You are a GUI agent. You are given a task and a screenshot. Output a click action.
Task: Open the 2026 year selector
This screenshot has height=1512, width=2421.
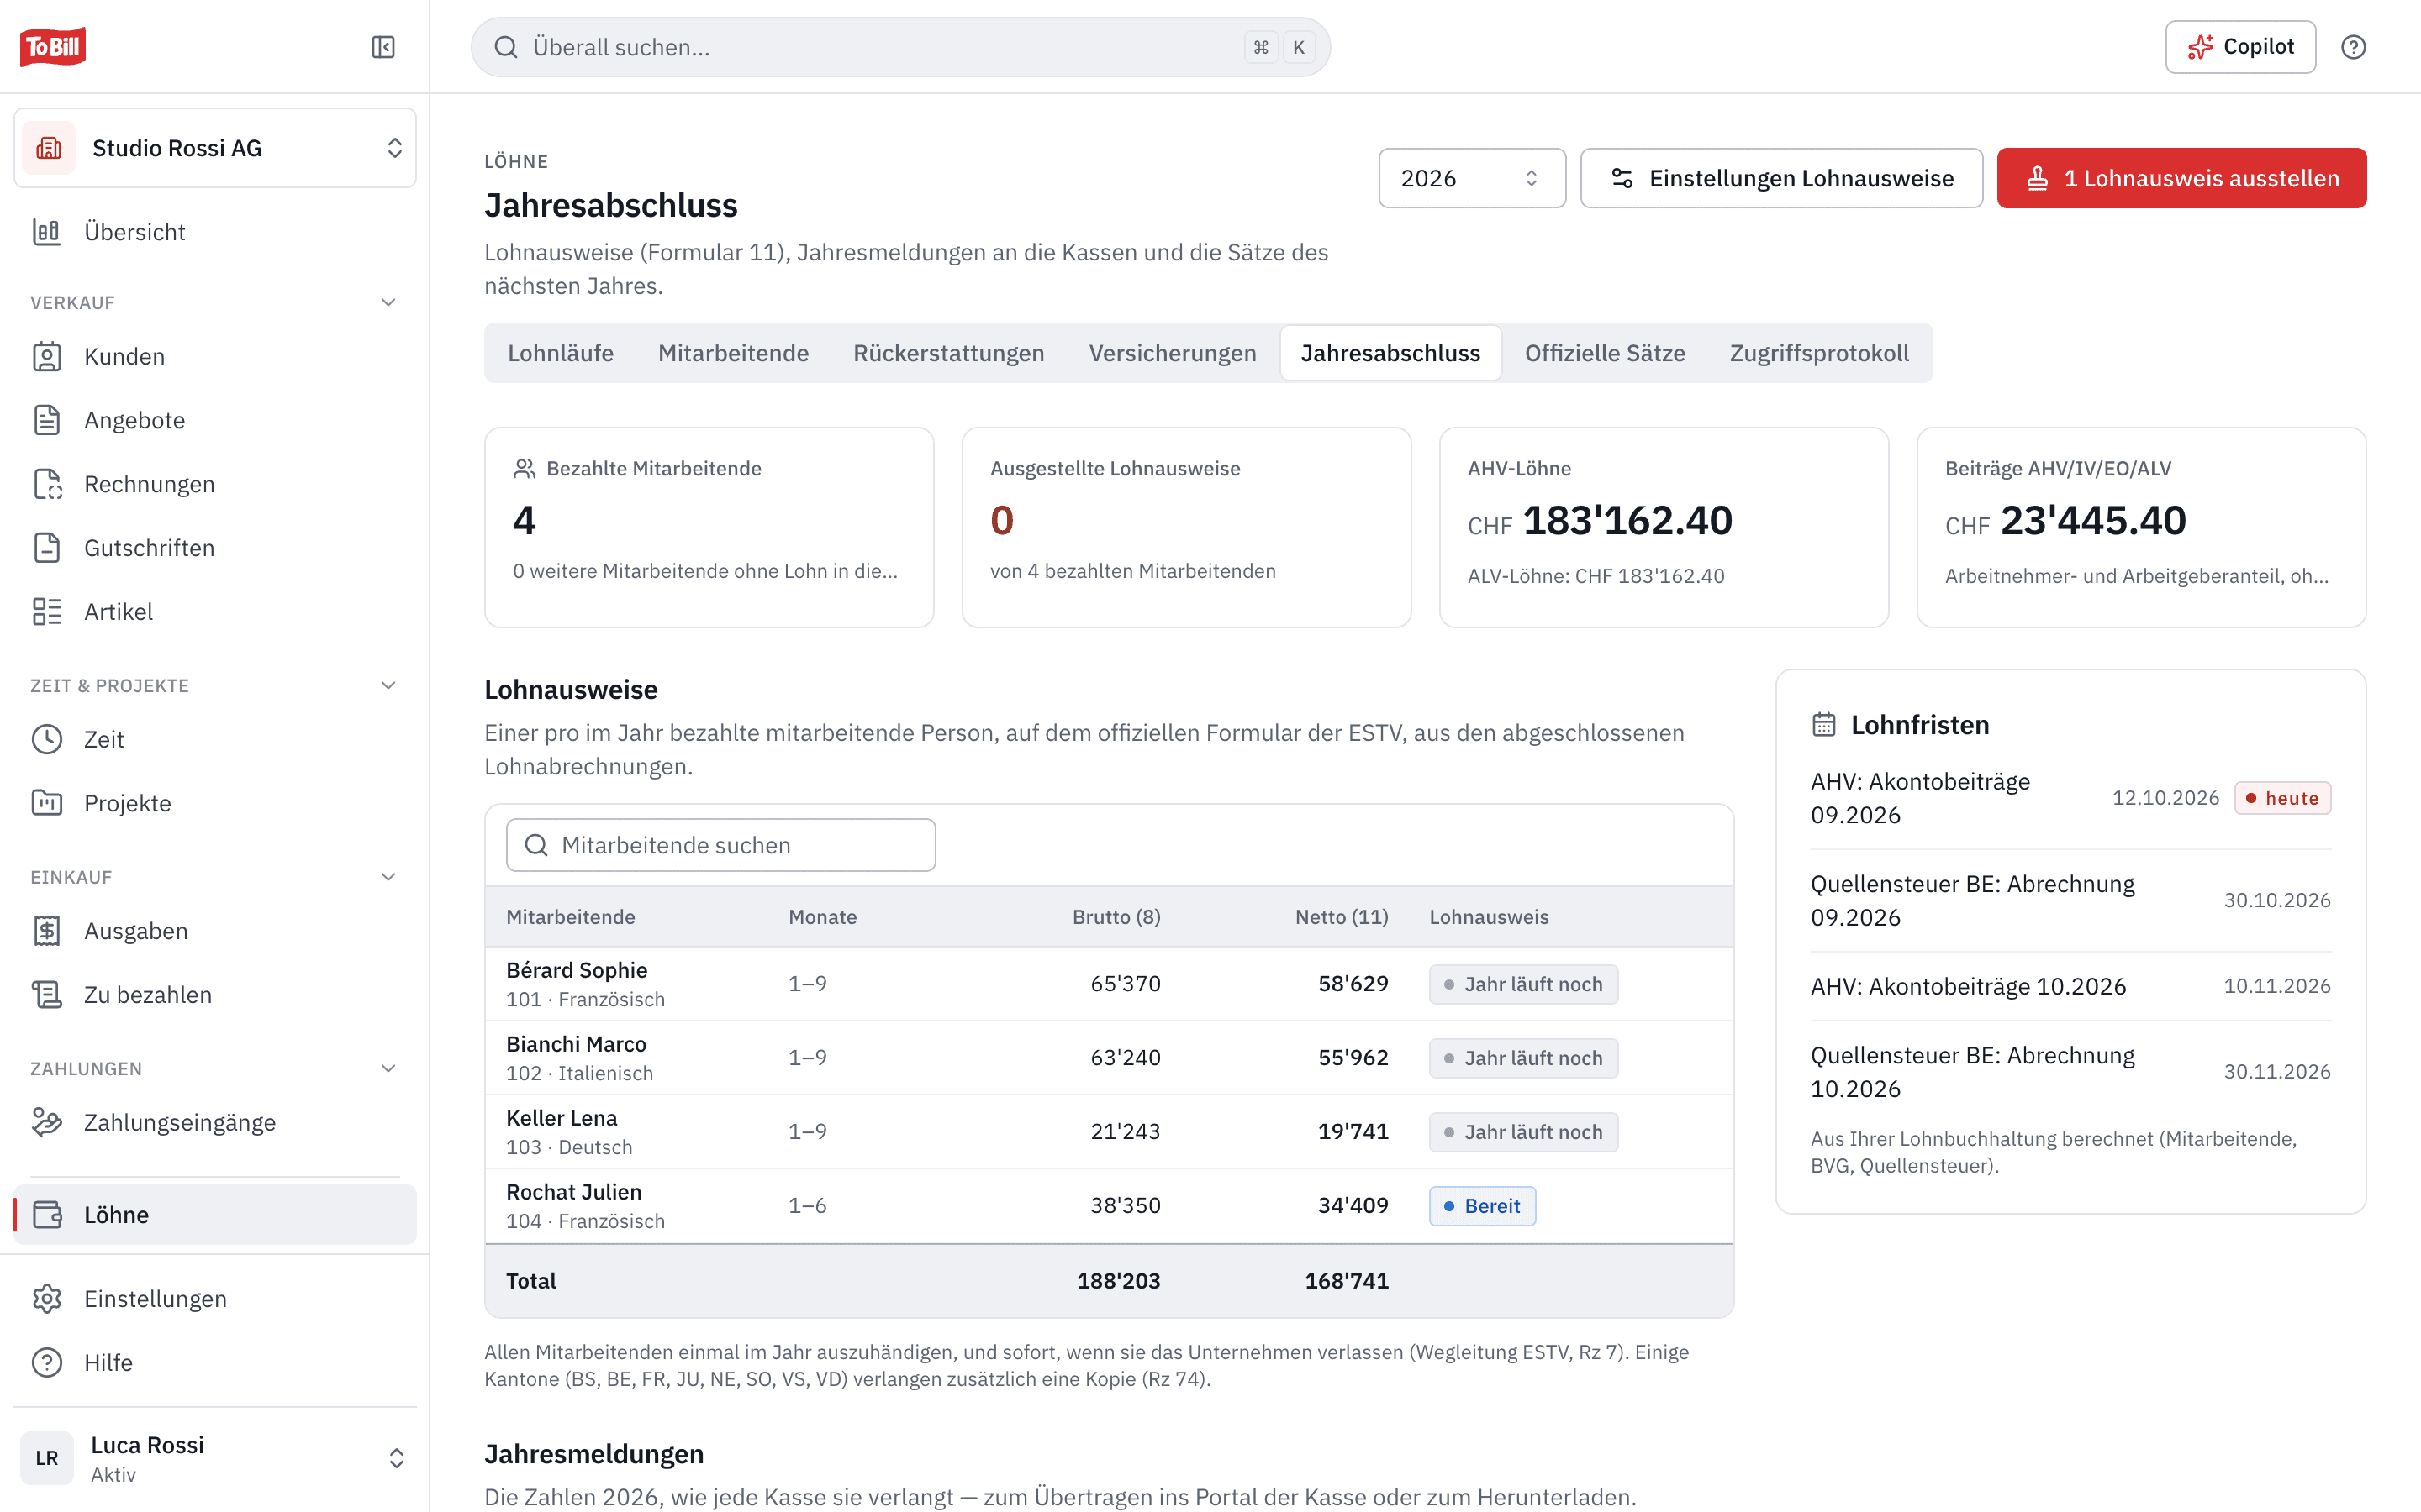pos(1472,178)
